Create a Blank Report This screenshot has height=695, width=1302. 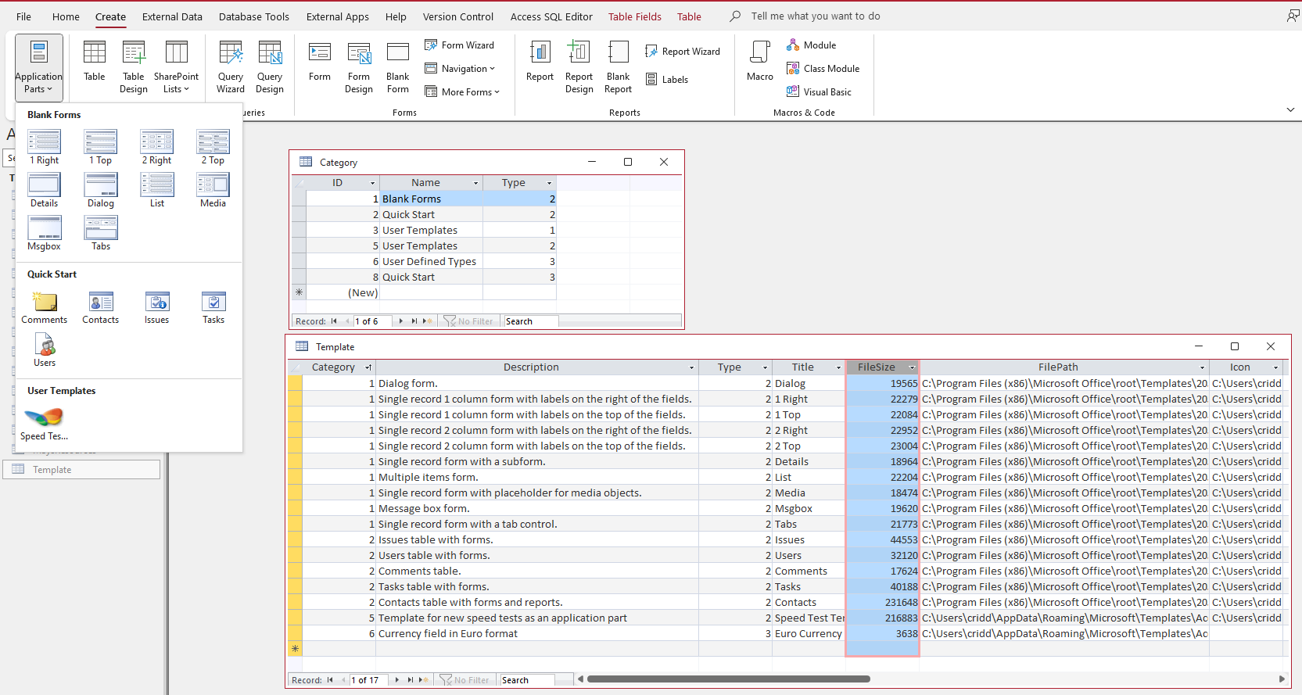(x=618, y=67)
